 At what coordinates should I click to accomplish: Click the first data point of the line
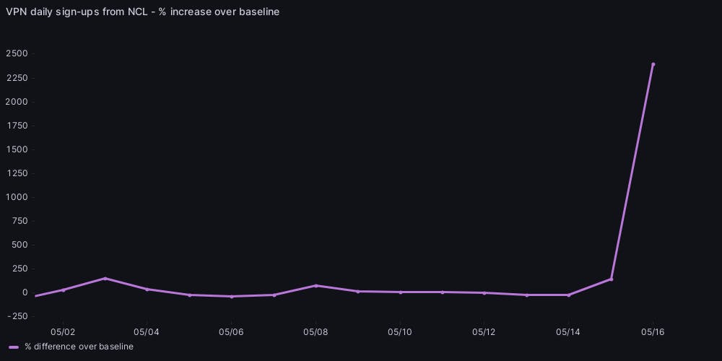pyautogui.click(x=35, y=296)
